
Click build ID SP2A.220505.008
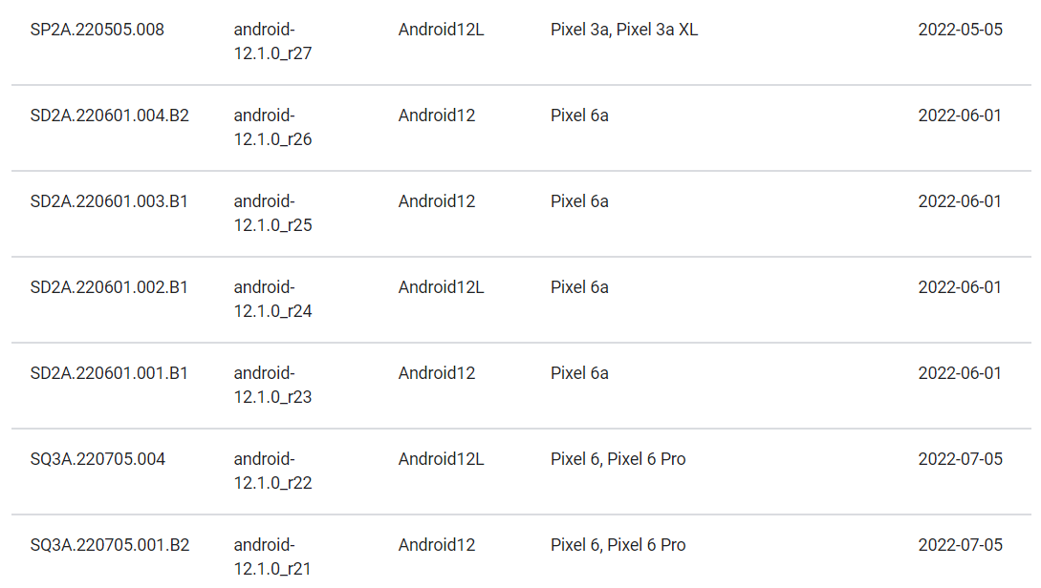click(98, 30)
